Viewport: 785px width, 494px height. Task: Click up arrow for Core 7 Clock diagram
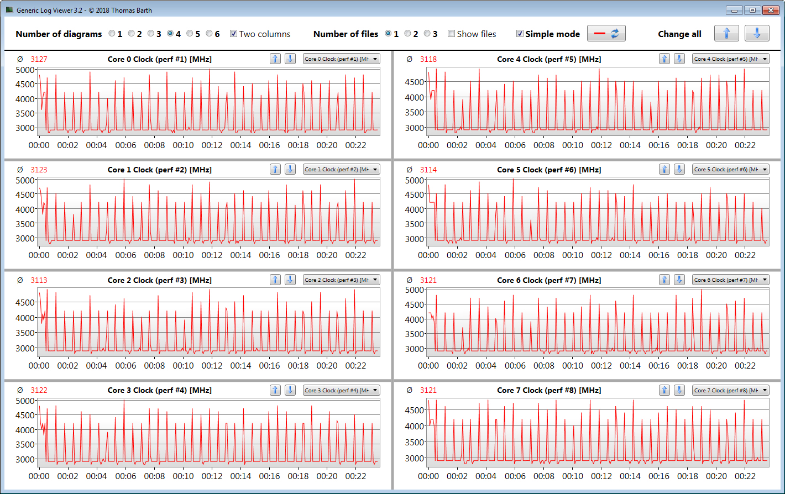tap(664, 390)
